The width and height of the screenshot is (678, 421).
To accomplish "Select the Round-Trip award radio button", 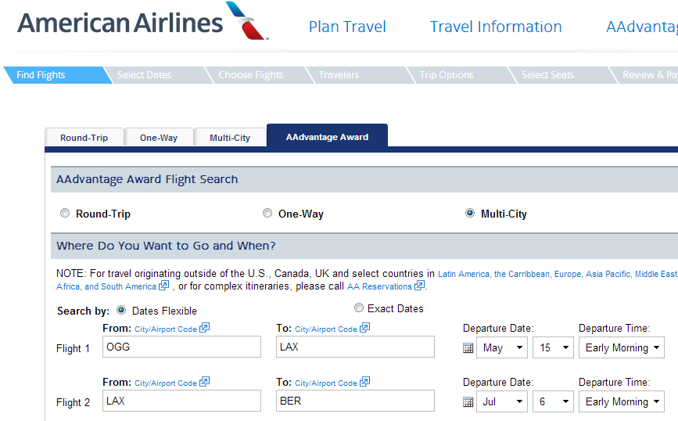I will [x=65, y=213].
